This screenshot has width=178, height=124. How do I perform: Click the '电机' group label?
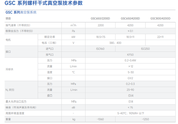pyautogui.click(x=8, y=40)
